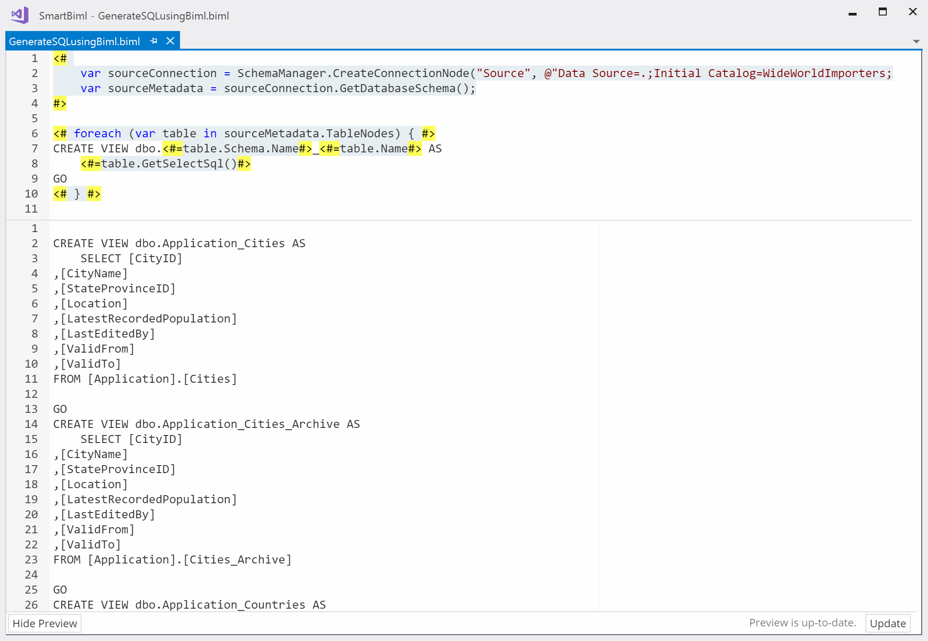928x641 pixels.
Task: Close the GenerateSQLusingBiml.biml tab
Action: pos(170,41)
